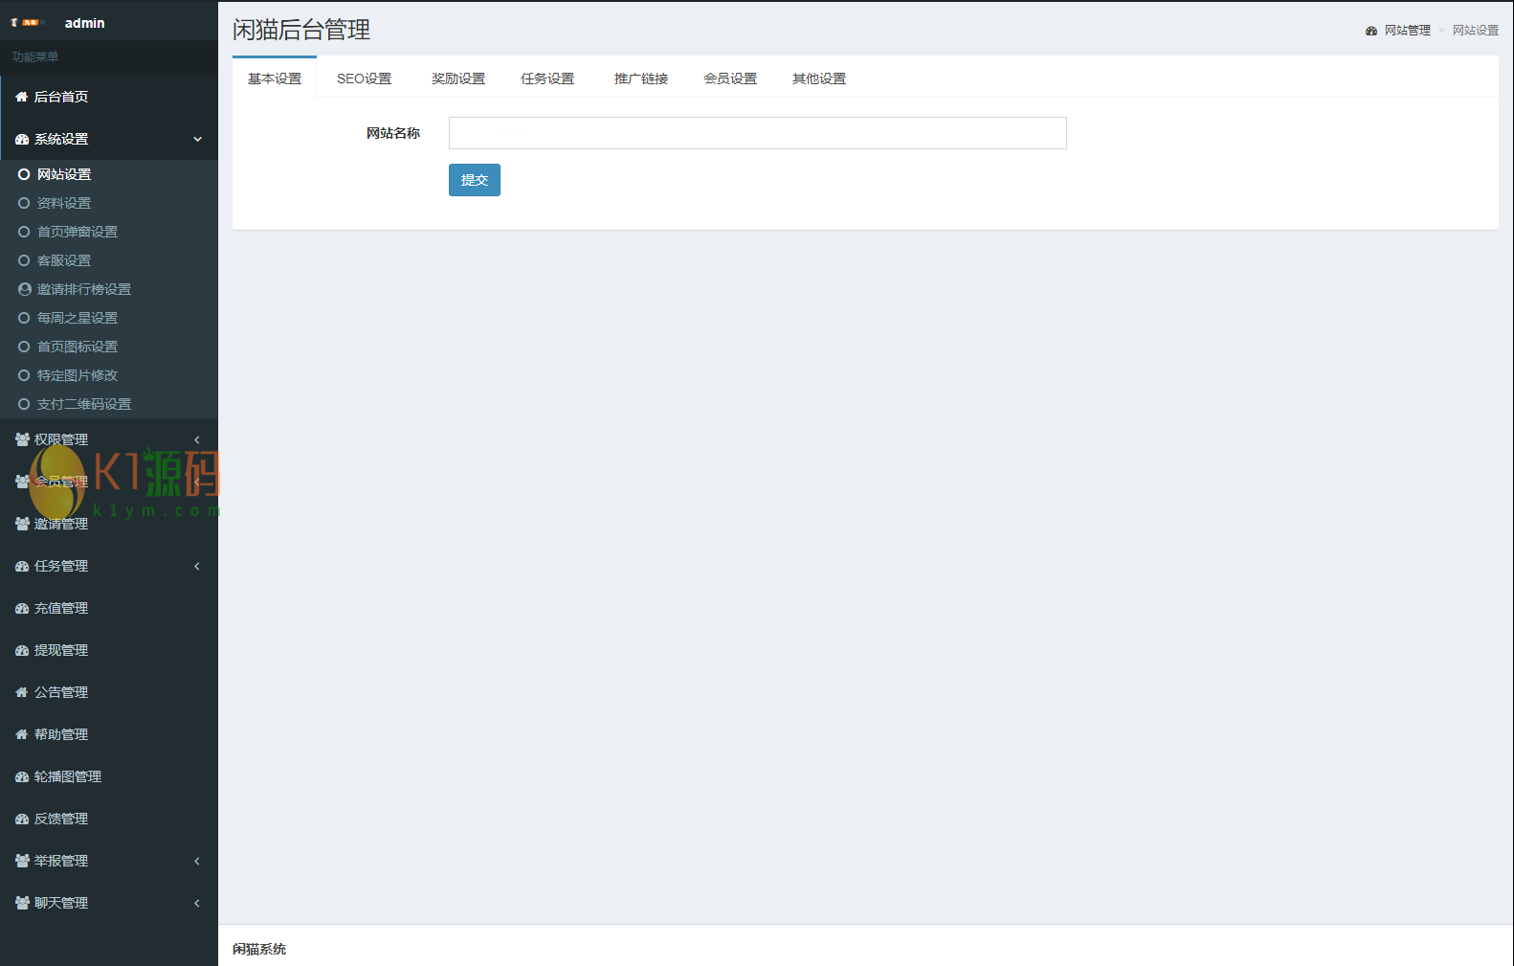Expand the 聊天管理 submenu arrow
The width and height of the screenshot is (1514, 966).
point(197,903)
